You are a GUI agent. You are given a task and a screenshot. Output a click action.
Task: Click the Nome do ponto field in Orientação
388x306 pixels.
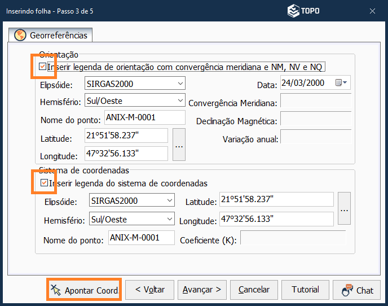(x=145, y=117)
